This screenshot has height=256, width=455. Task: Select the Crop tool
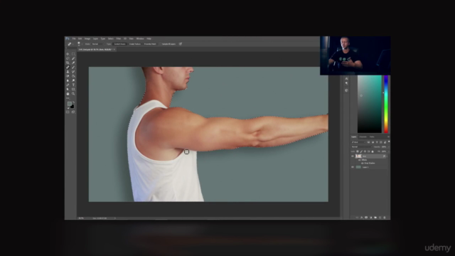click(68, 63)
